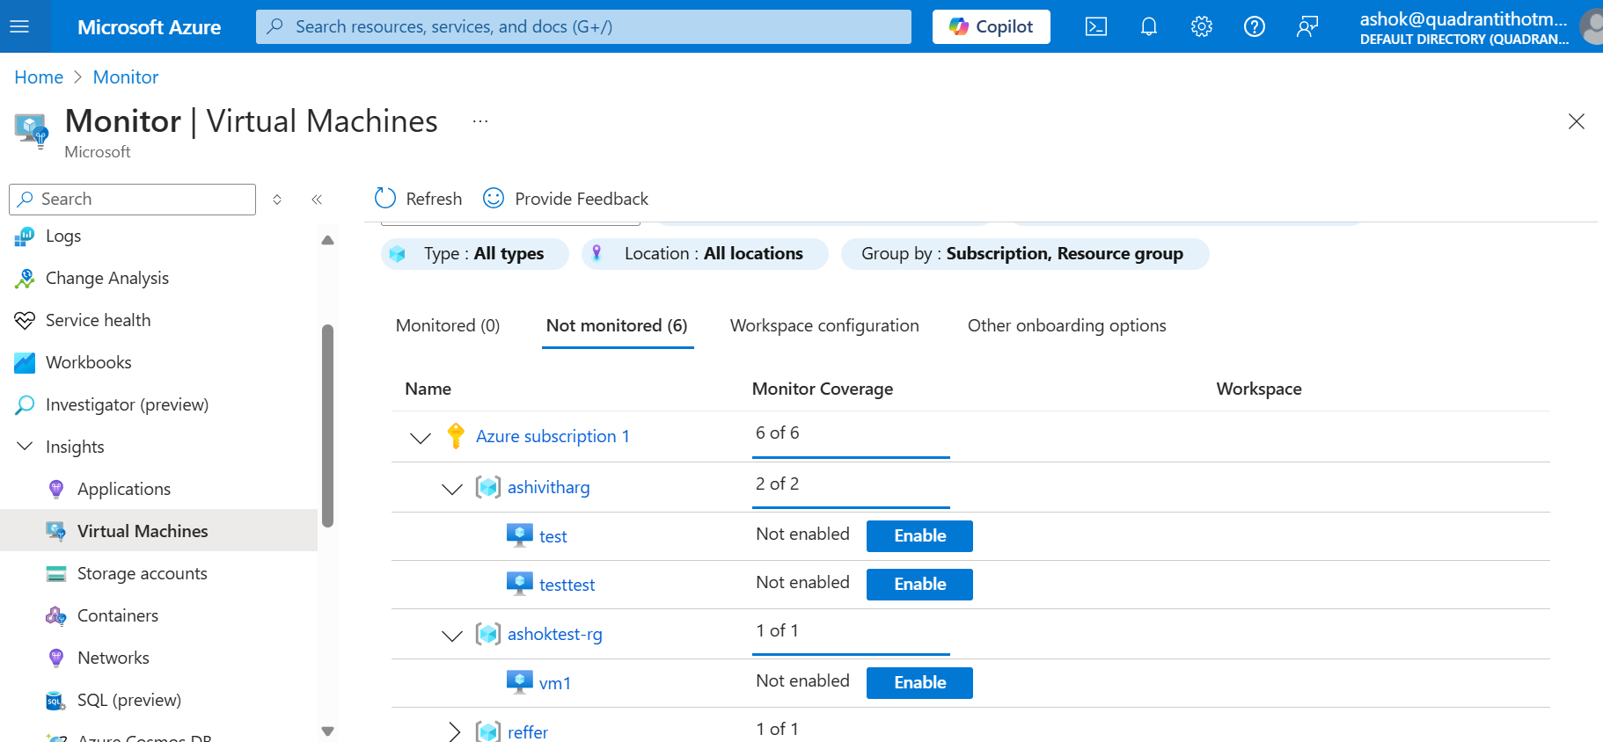1603x742 pixels.
Task: Open Service health in sidebar
Action: tap(98, 320)
